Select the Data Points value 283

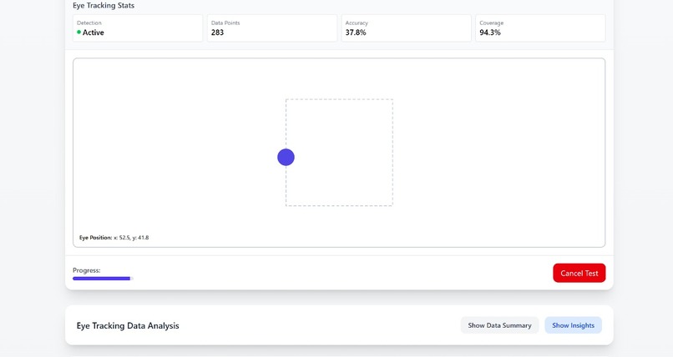click(217, 33)
